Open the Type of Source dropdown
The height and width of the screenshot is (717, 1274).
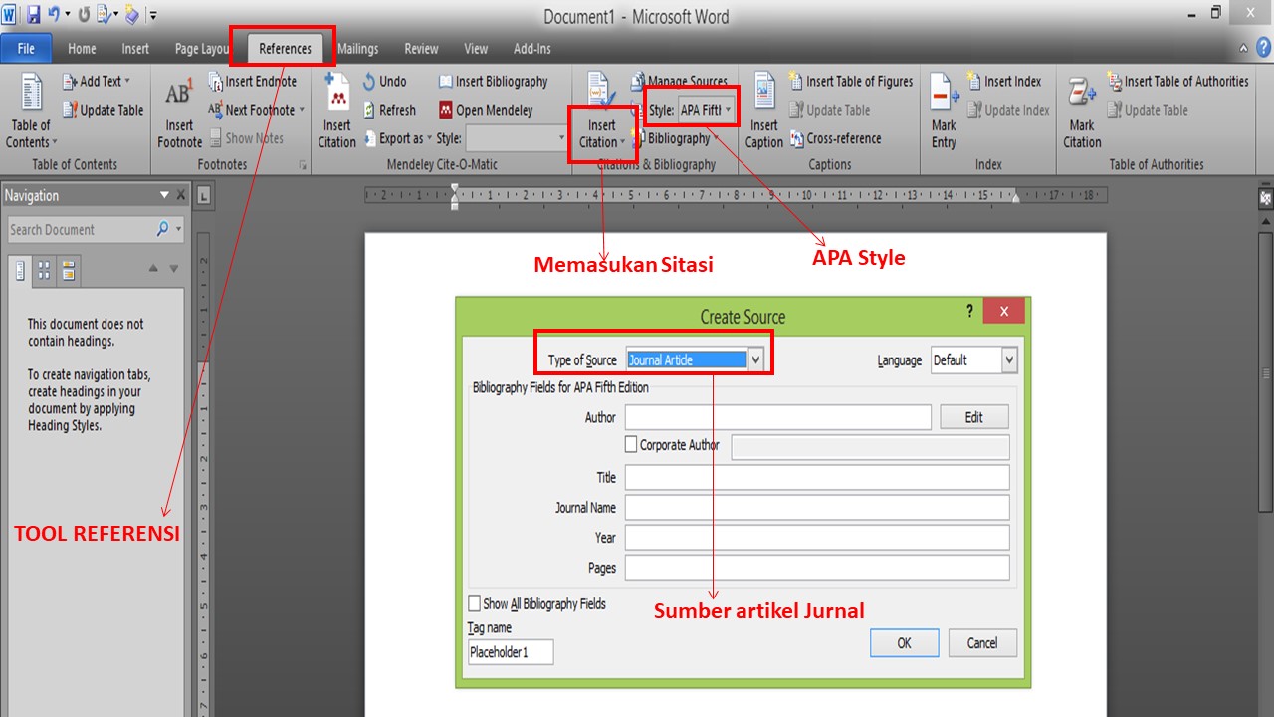757,359
